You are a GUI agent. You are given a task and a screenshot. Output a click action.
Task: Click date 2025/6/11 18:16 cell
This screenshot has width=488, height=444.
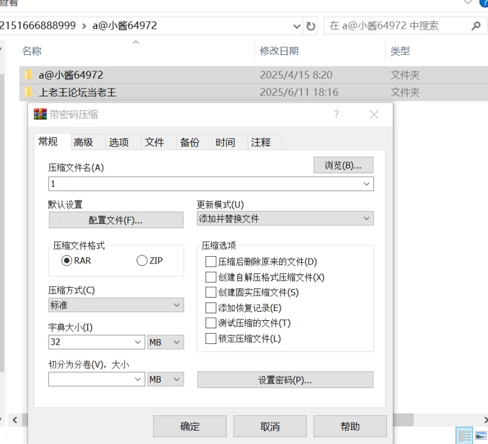pos(299,92)
